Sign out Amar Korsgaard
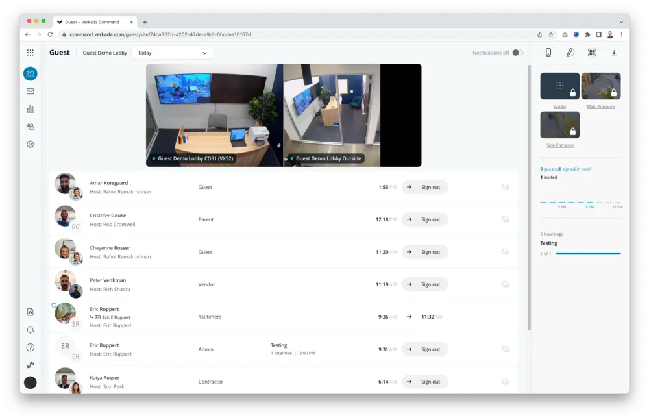This screenshot has height=420, width=649. tap(425, 187)
